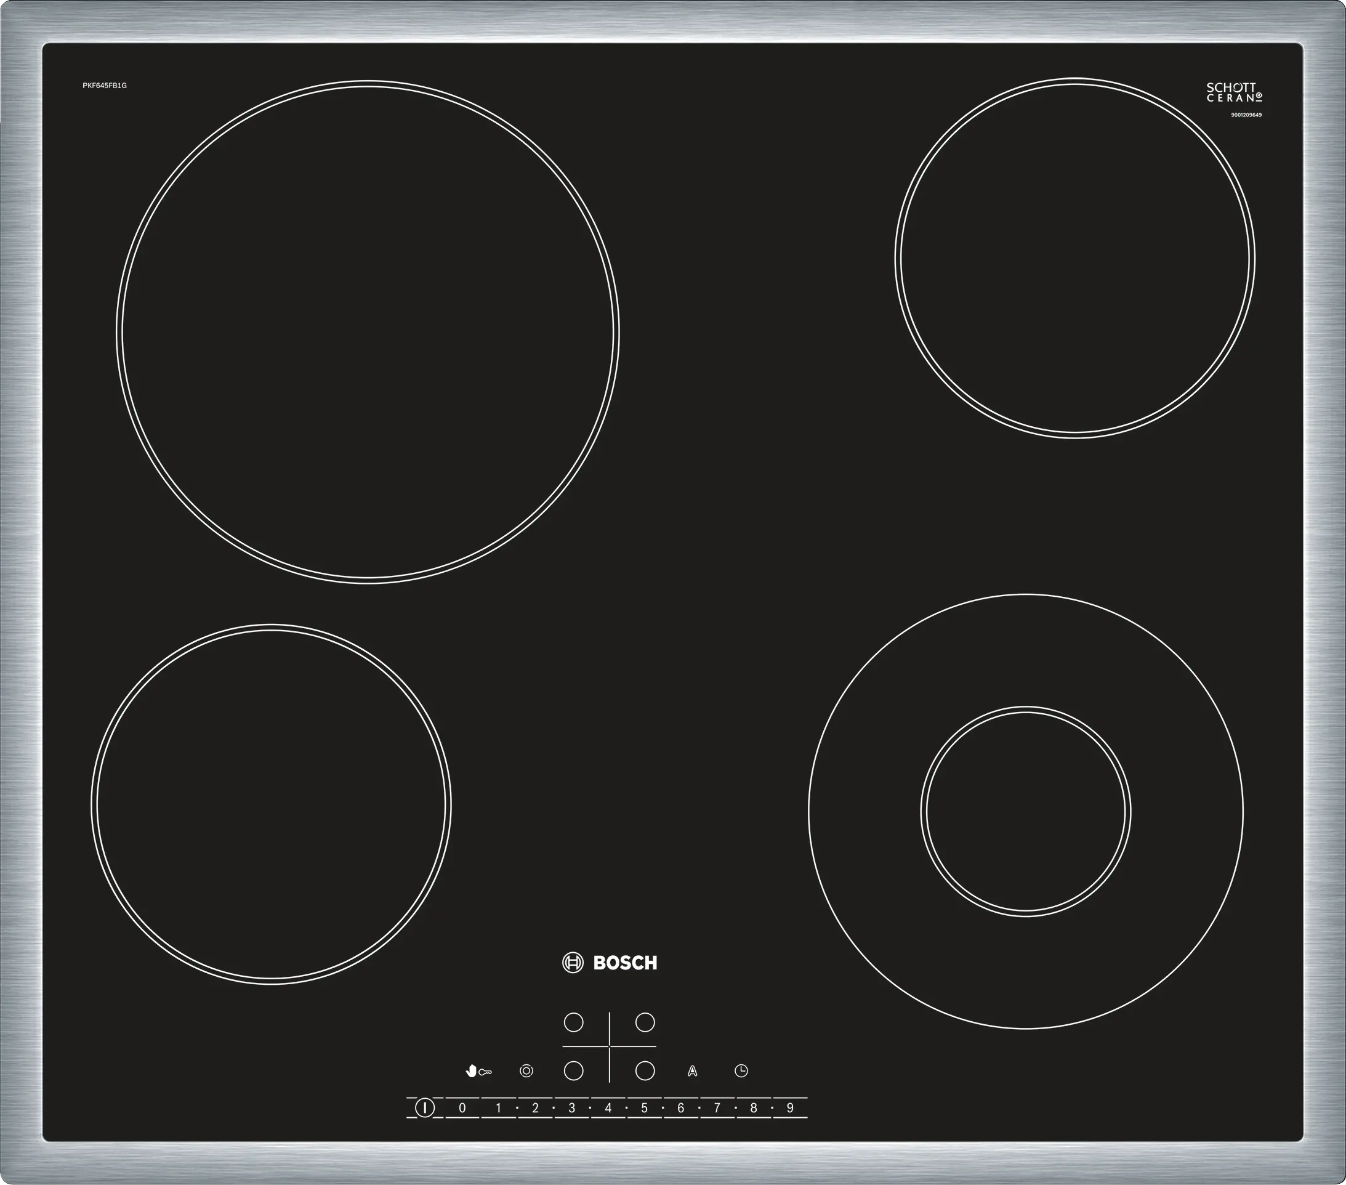
Task: Tap the clock timer icon
Action: pos(741,1070)
